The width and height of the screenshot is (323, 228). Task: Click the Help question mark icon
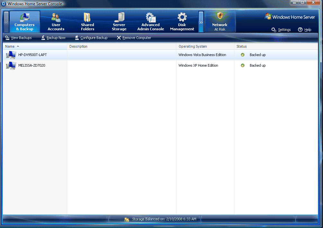[x=300, y=30]
